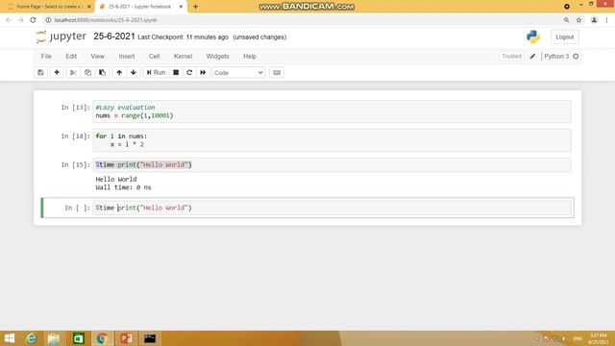This screenshot has height=346, width=615.
Task: Go back in the browser
Action: (x=9, y=20)
